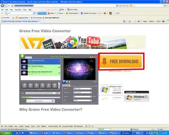Screen dimensions: 169x135
Task: Open the Favorites menu in the menu bar
Action: [18, 10]
